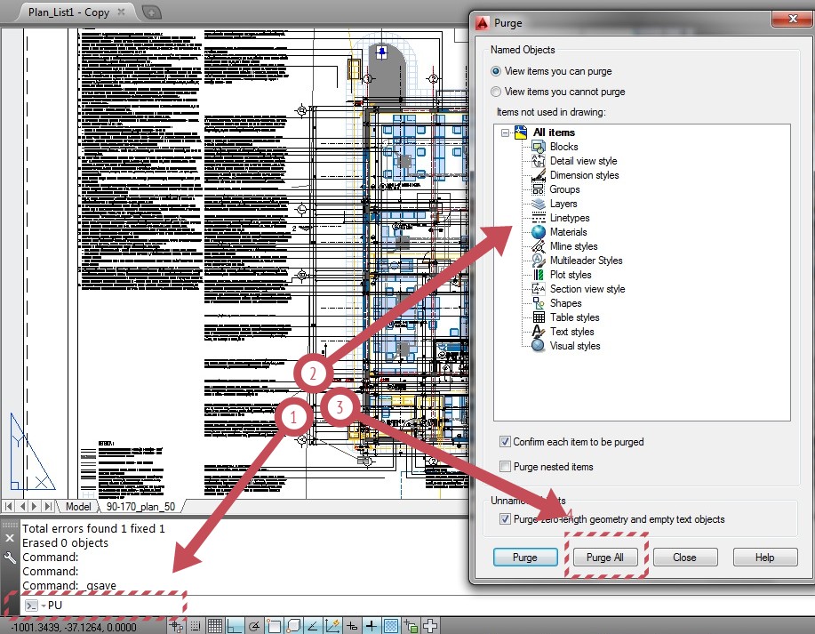815x634 pixels.
Task: Switch to the Model tab
Action: click(78, 507)
